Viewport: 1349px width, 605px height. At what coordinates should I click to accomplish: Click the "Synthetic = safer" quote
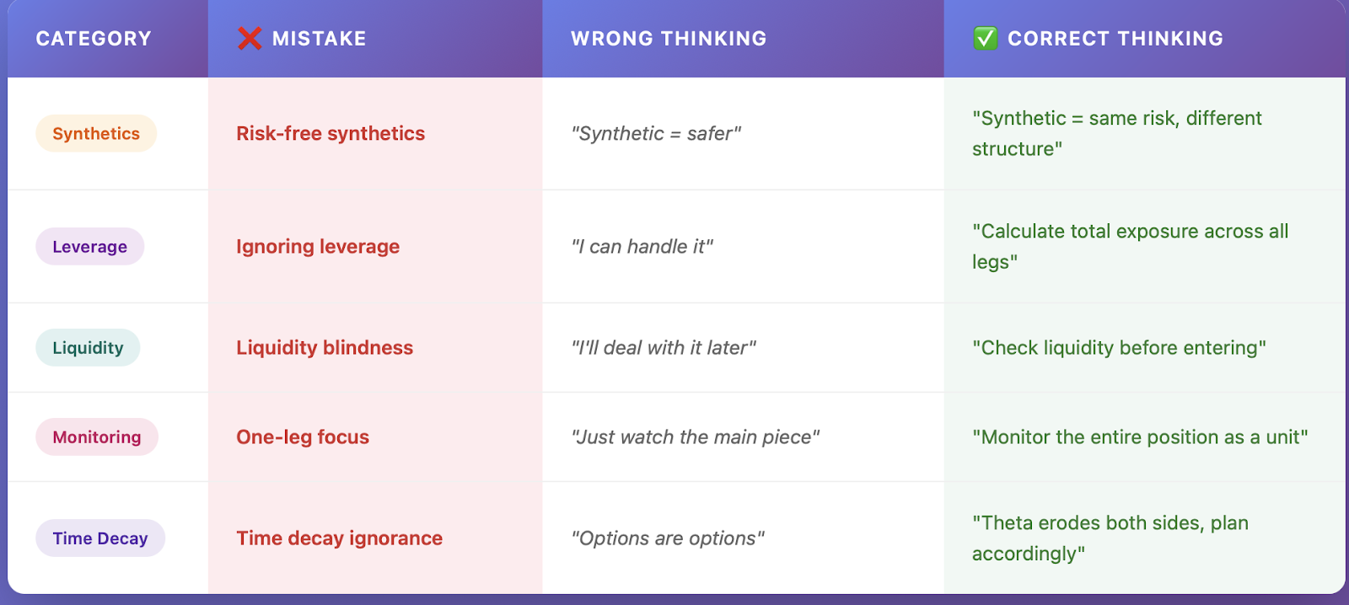pos(656,134)
